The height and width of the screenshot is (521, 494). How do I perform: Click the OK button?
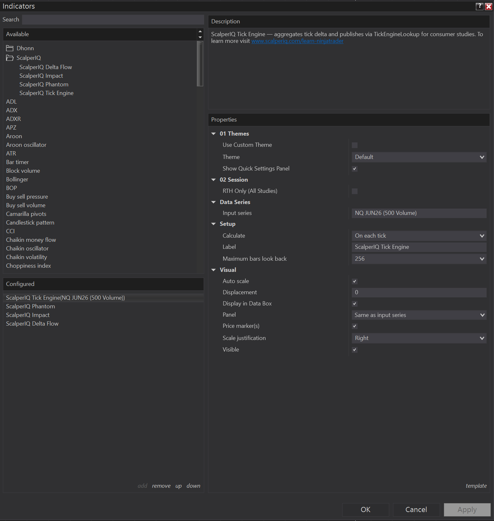(366, 509)
